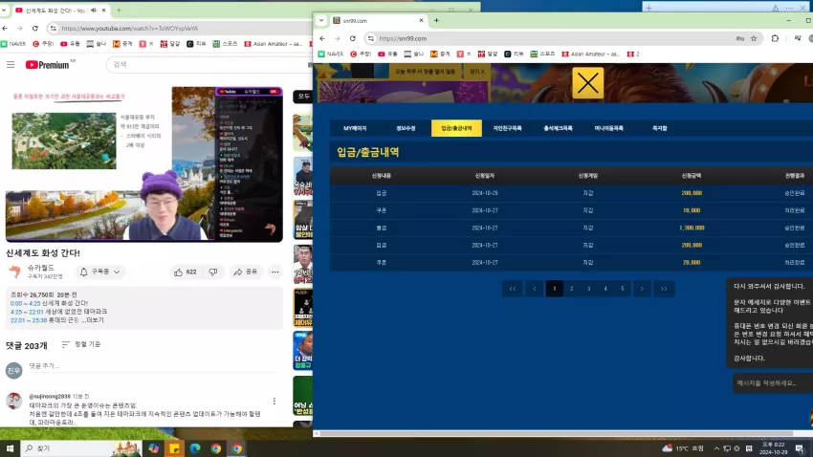813x457 pixels.
Task: Reload the YouTube page
Action: click(34, 29)
